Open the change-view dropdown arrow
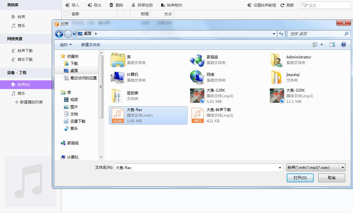 [321, 45]
